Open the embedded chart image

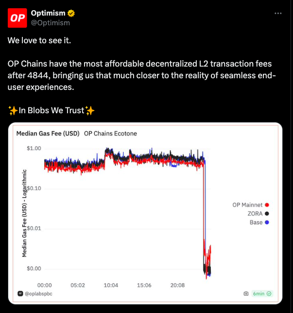[145, 213]
